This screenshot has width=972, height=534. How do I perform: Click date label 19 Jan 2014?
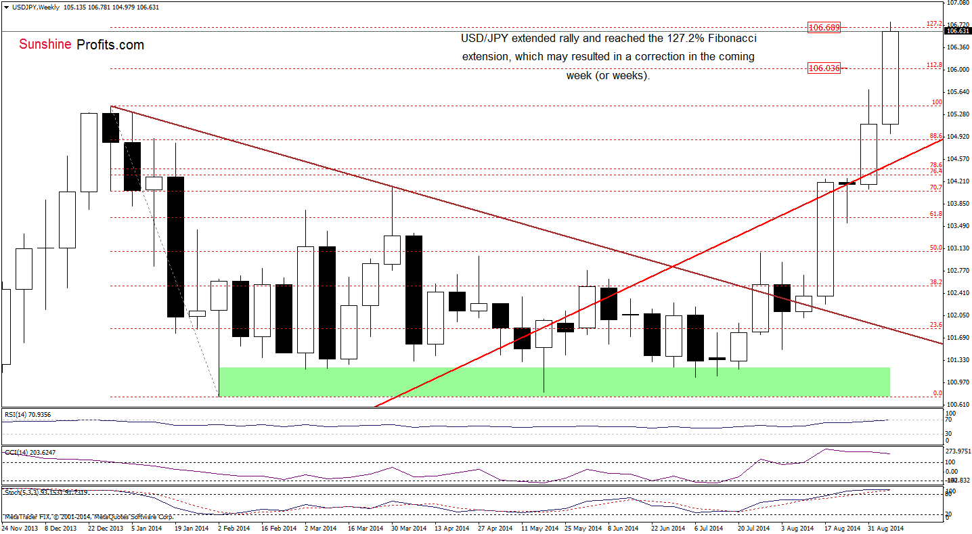coord(192,528)
